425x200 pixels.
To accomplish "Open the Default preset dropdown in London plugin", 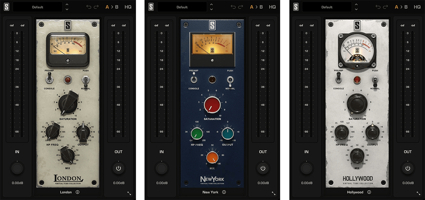I will pos(37,7).
